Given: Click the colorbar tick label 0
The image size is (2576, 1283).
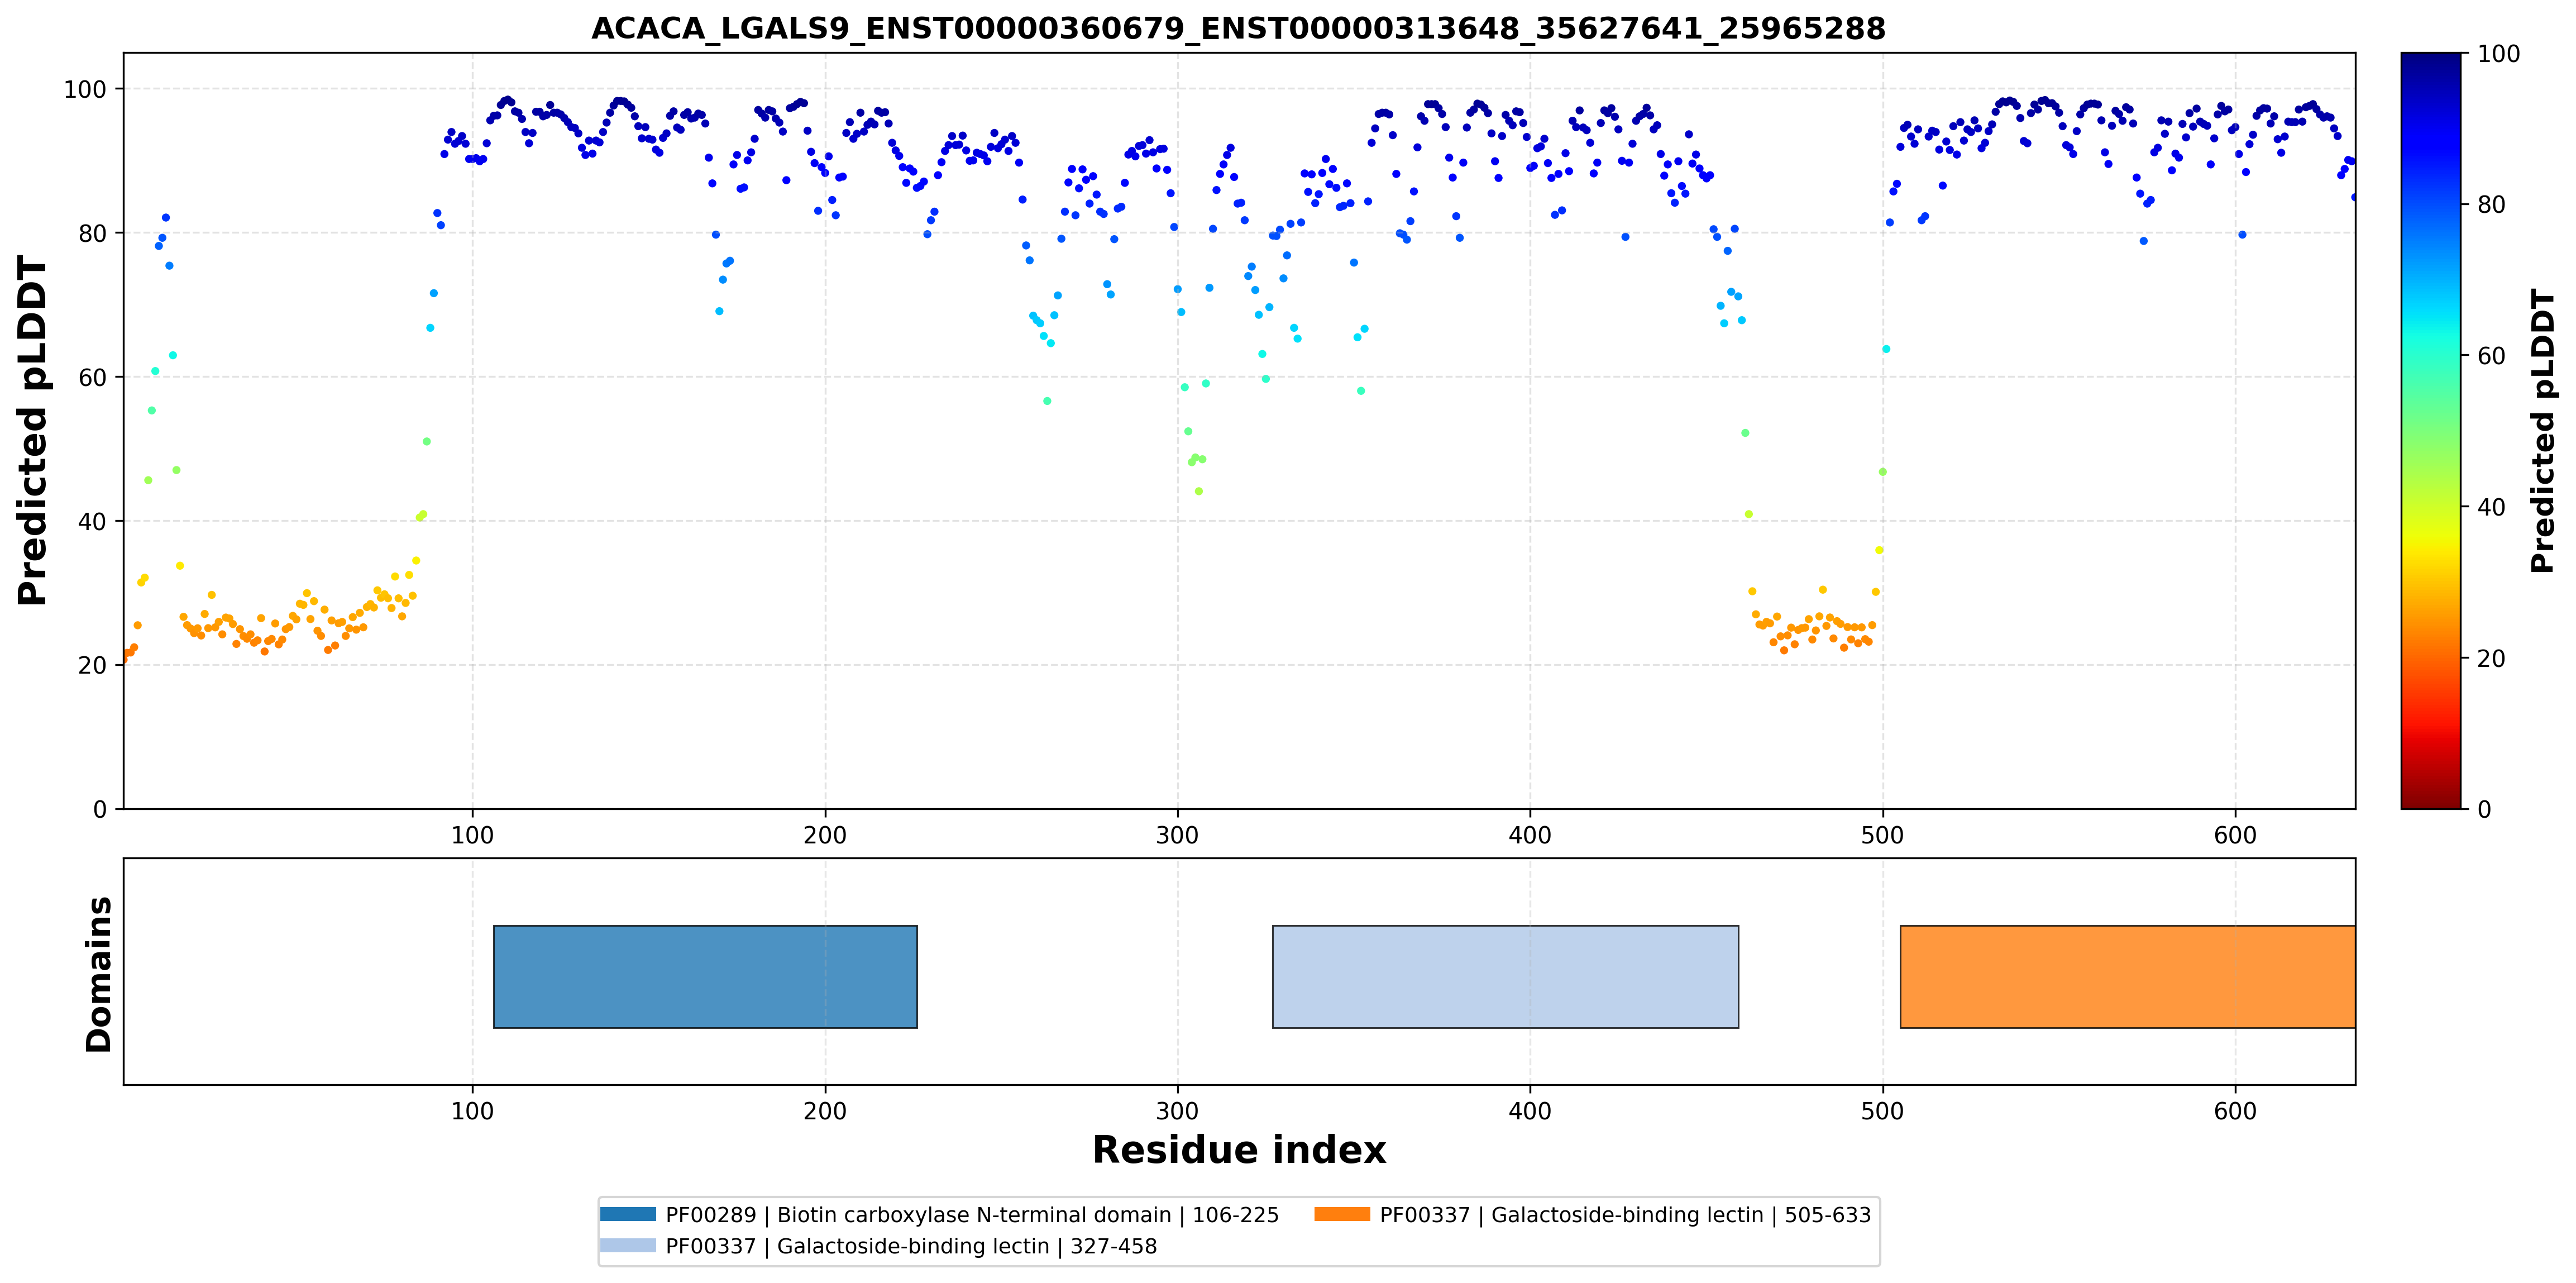Looking at the screenshot, I should coord(2484,809).
